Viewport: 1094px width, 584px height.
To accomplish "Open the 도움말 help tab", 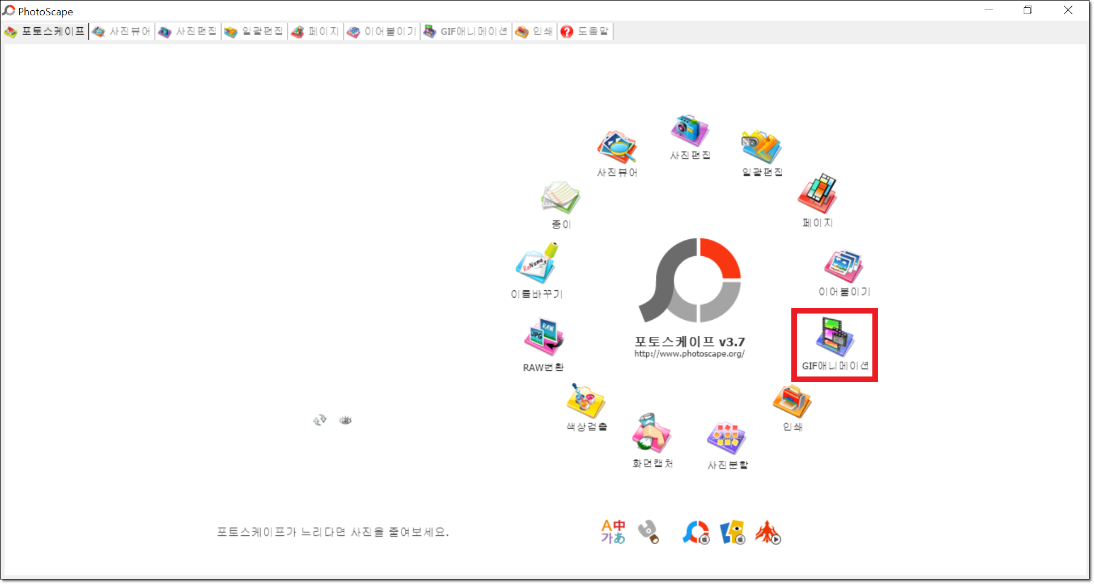I will coord(585,32).
